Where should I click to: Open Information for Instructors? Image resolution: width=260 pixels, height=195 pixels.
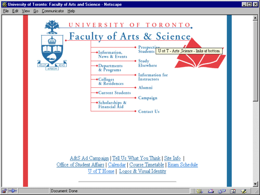[153, 77]
